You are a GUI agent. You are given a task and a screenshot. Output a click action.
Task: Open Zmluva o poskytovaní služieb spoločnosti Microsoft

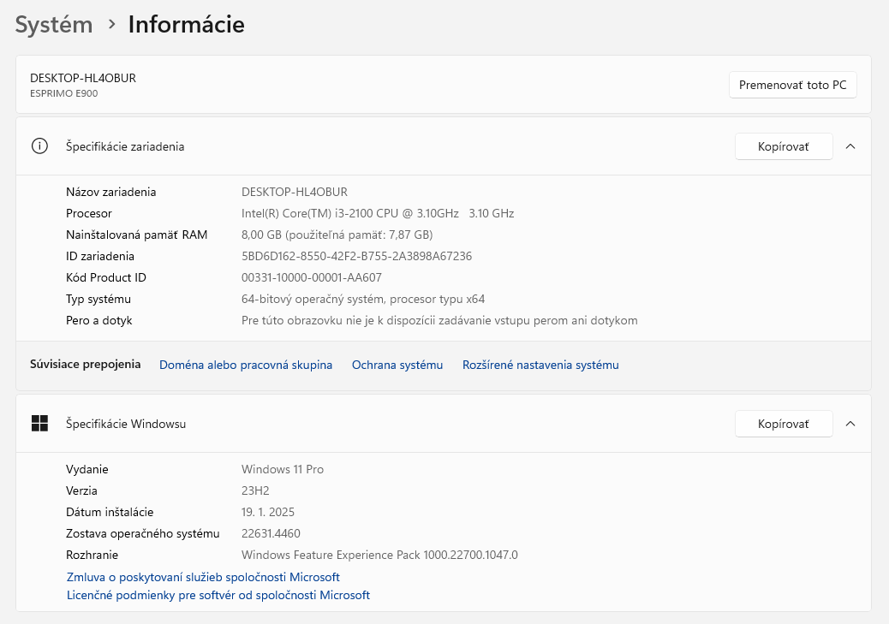coord(203,577)
